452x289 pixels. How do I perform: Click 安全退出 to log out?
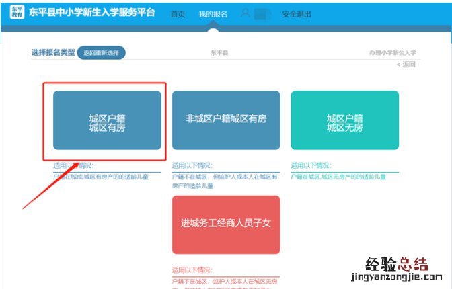coord(297,14)
